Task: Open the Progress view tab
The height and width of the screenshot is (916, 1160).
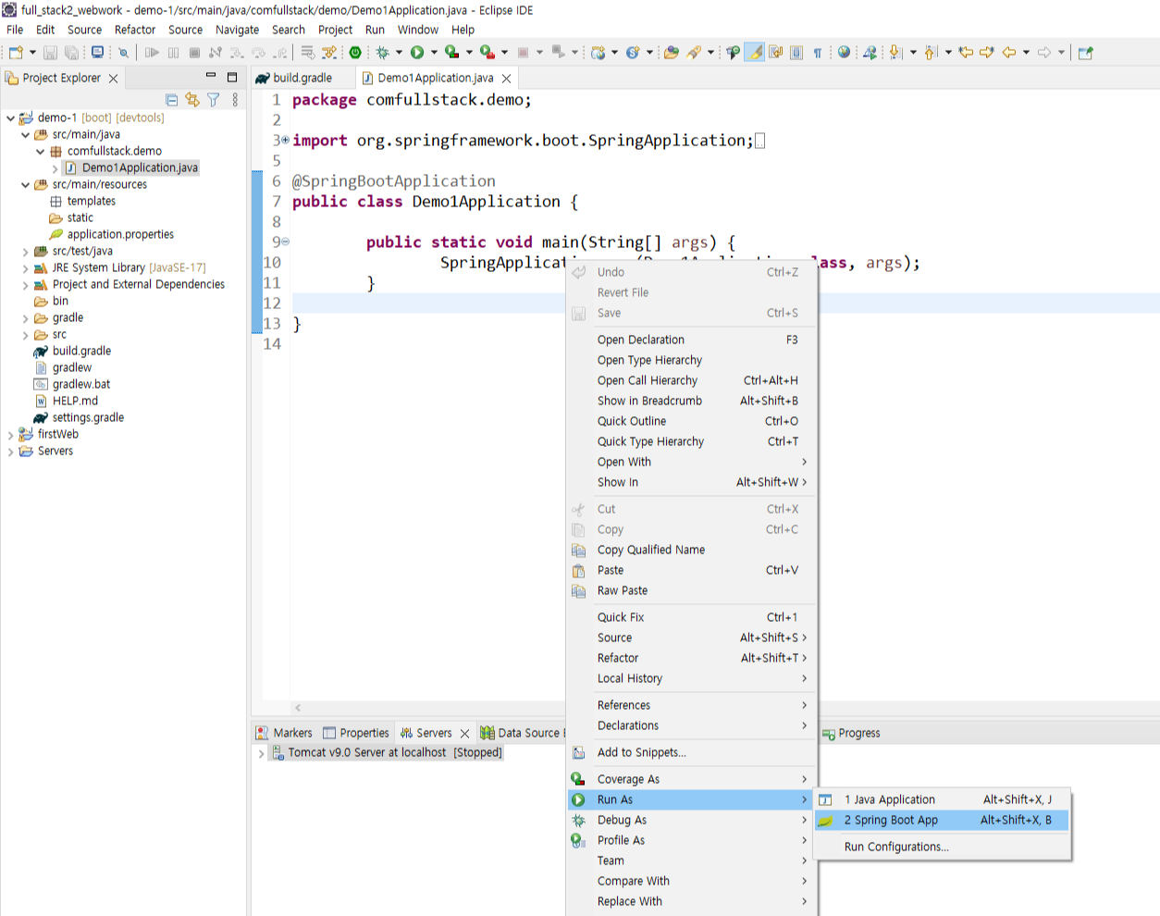Action: pyautogui.click(x=852, y=733)
